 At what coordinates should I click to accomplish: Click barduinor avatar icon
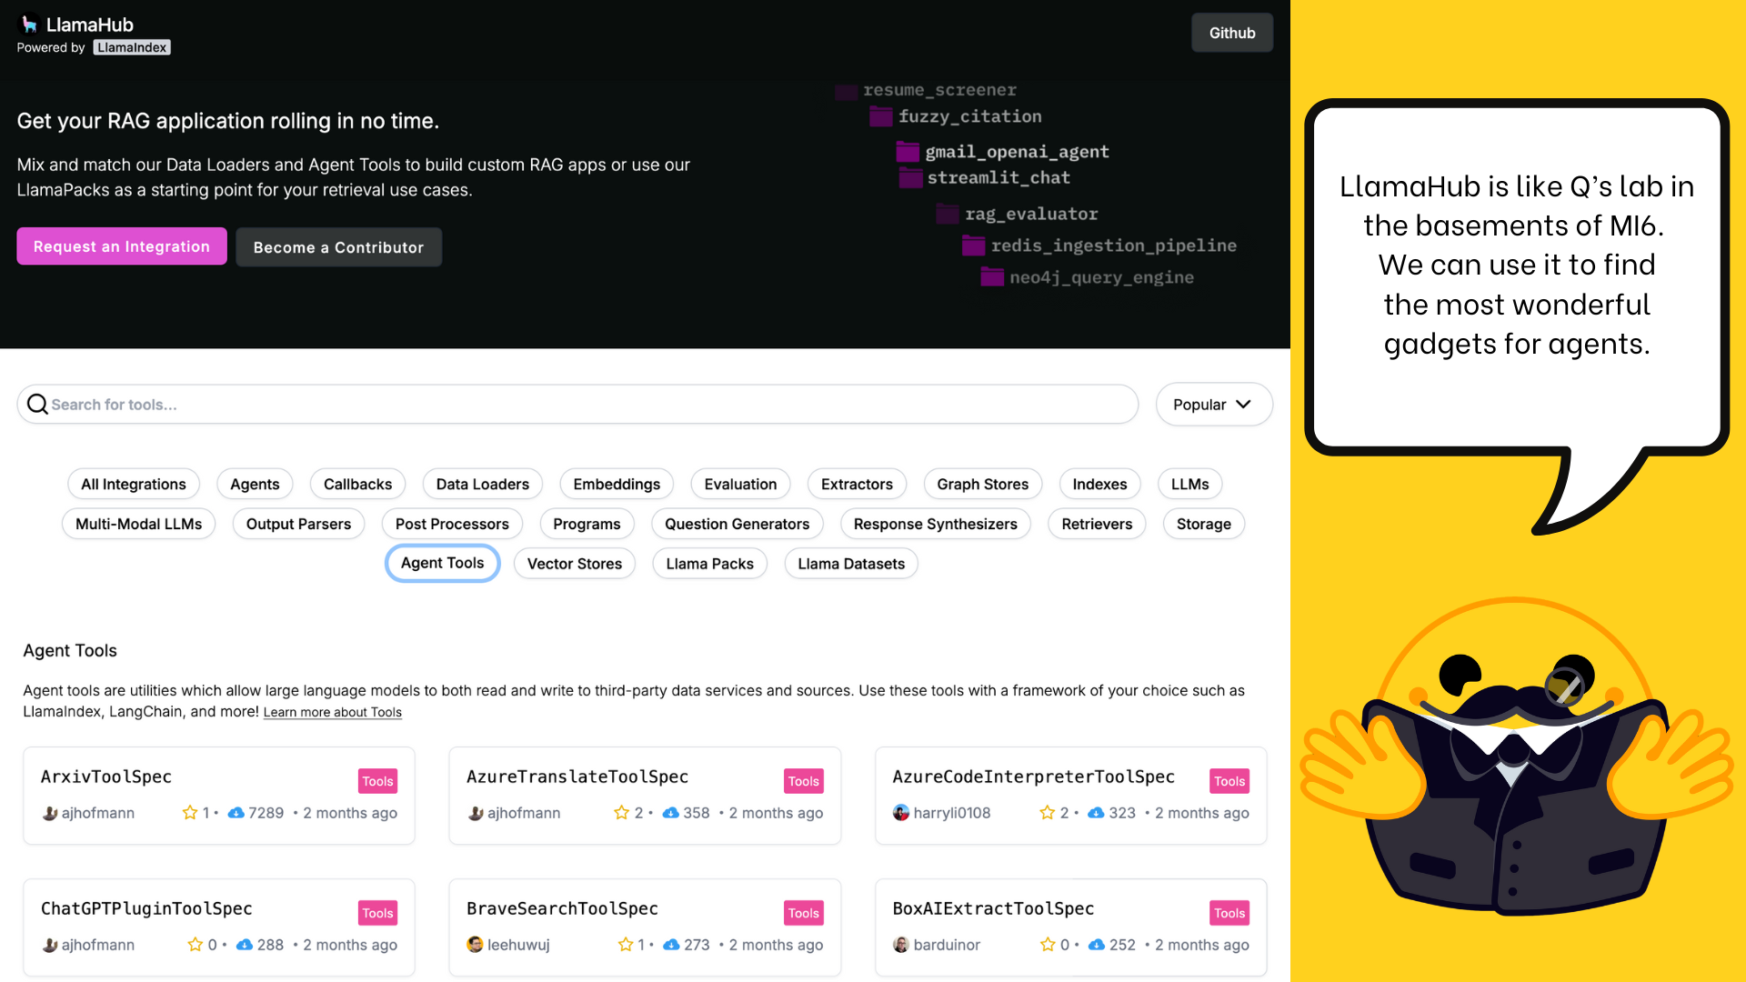[901, 945]
